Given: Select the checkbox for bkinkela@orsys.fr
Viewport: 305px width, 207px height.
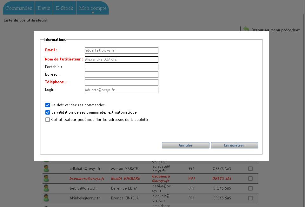Looking at the screenshot, I should tap(250, 198).
